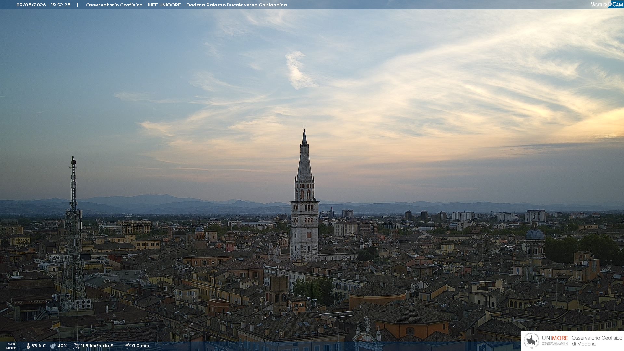The width and height of the screenshot is (624, 351).
Task: Click the UNIMORE circular seal emblem
Action: point(531,341)
